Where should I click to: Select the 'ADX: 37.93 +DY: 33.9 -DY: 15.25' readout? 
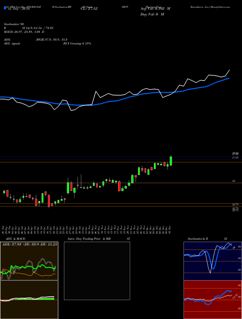(30, 244)
